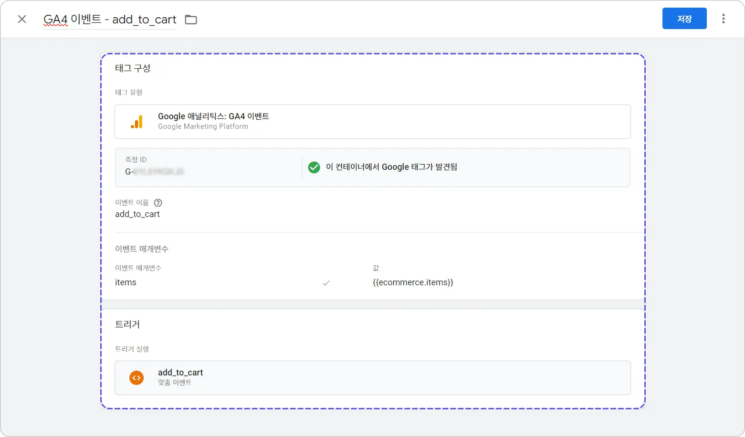The height and width of the screenshot is (437, 745).
Task: Click the add_to_cart event name value
Action: tap(137, 214)
